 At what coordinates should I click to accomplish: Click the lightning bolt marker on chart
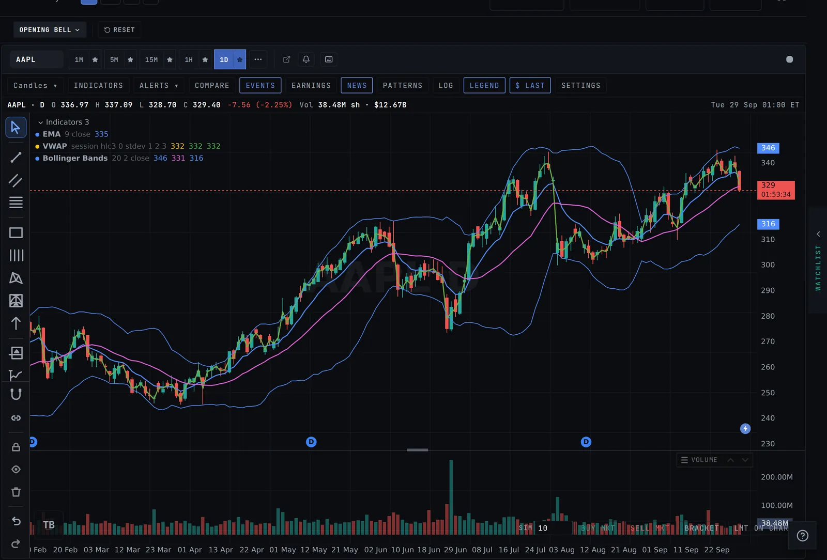point(745,429)
